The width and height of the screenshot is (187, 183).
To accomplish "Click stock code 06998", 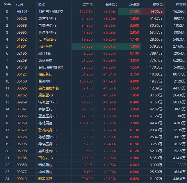I will click(22, 151).
